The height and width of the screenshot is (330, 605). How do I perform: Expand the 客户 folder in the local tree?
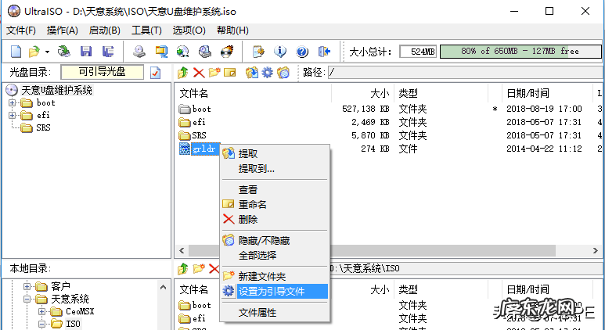27,286
